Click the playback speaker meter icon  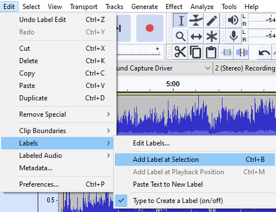coord(233,20)
